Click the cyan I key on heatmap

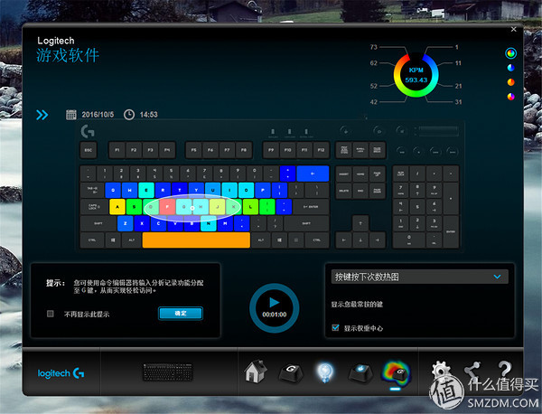(229, 190)
